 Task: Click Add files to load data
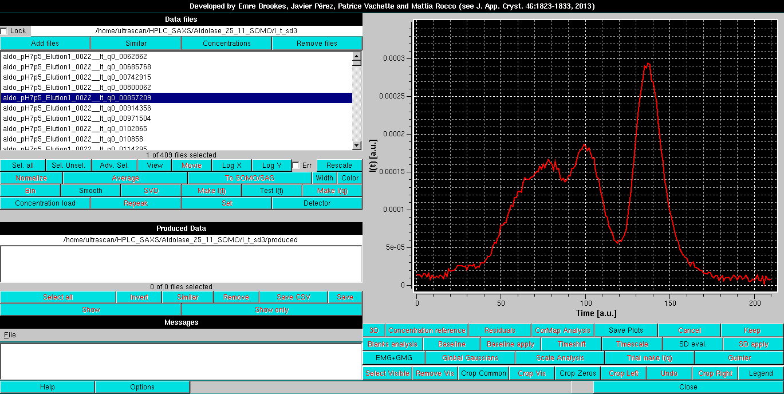click(45, 42)
